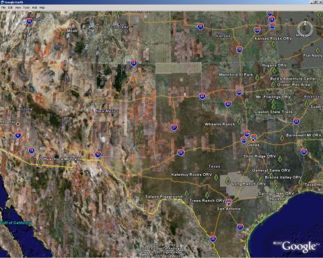323x258 pixels.
Task: Click the Mr. Frielings ORV label
Action: pyautogui.click(x=273, y=97)
